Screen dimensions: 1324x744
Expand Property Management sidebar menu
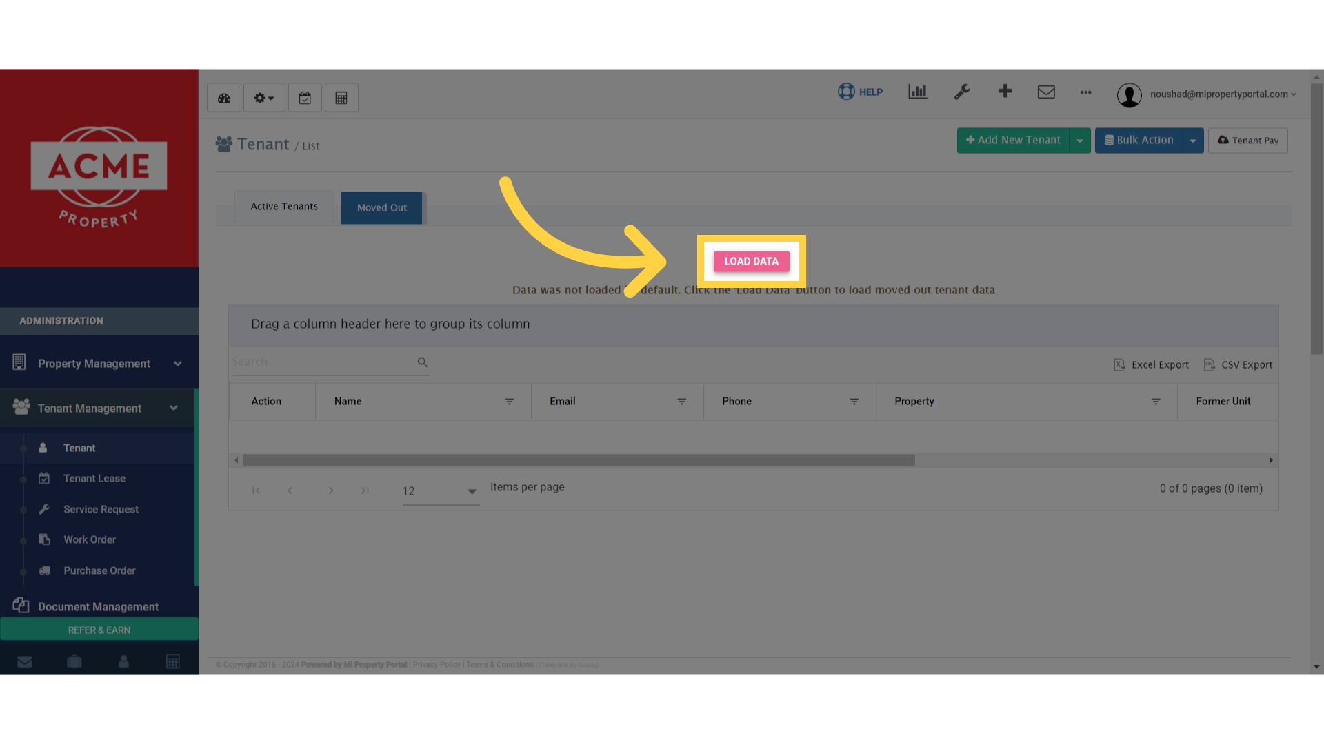point(98,363)
